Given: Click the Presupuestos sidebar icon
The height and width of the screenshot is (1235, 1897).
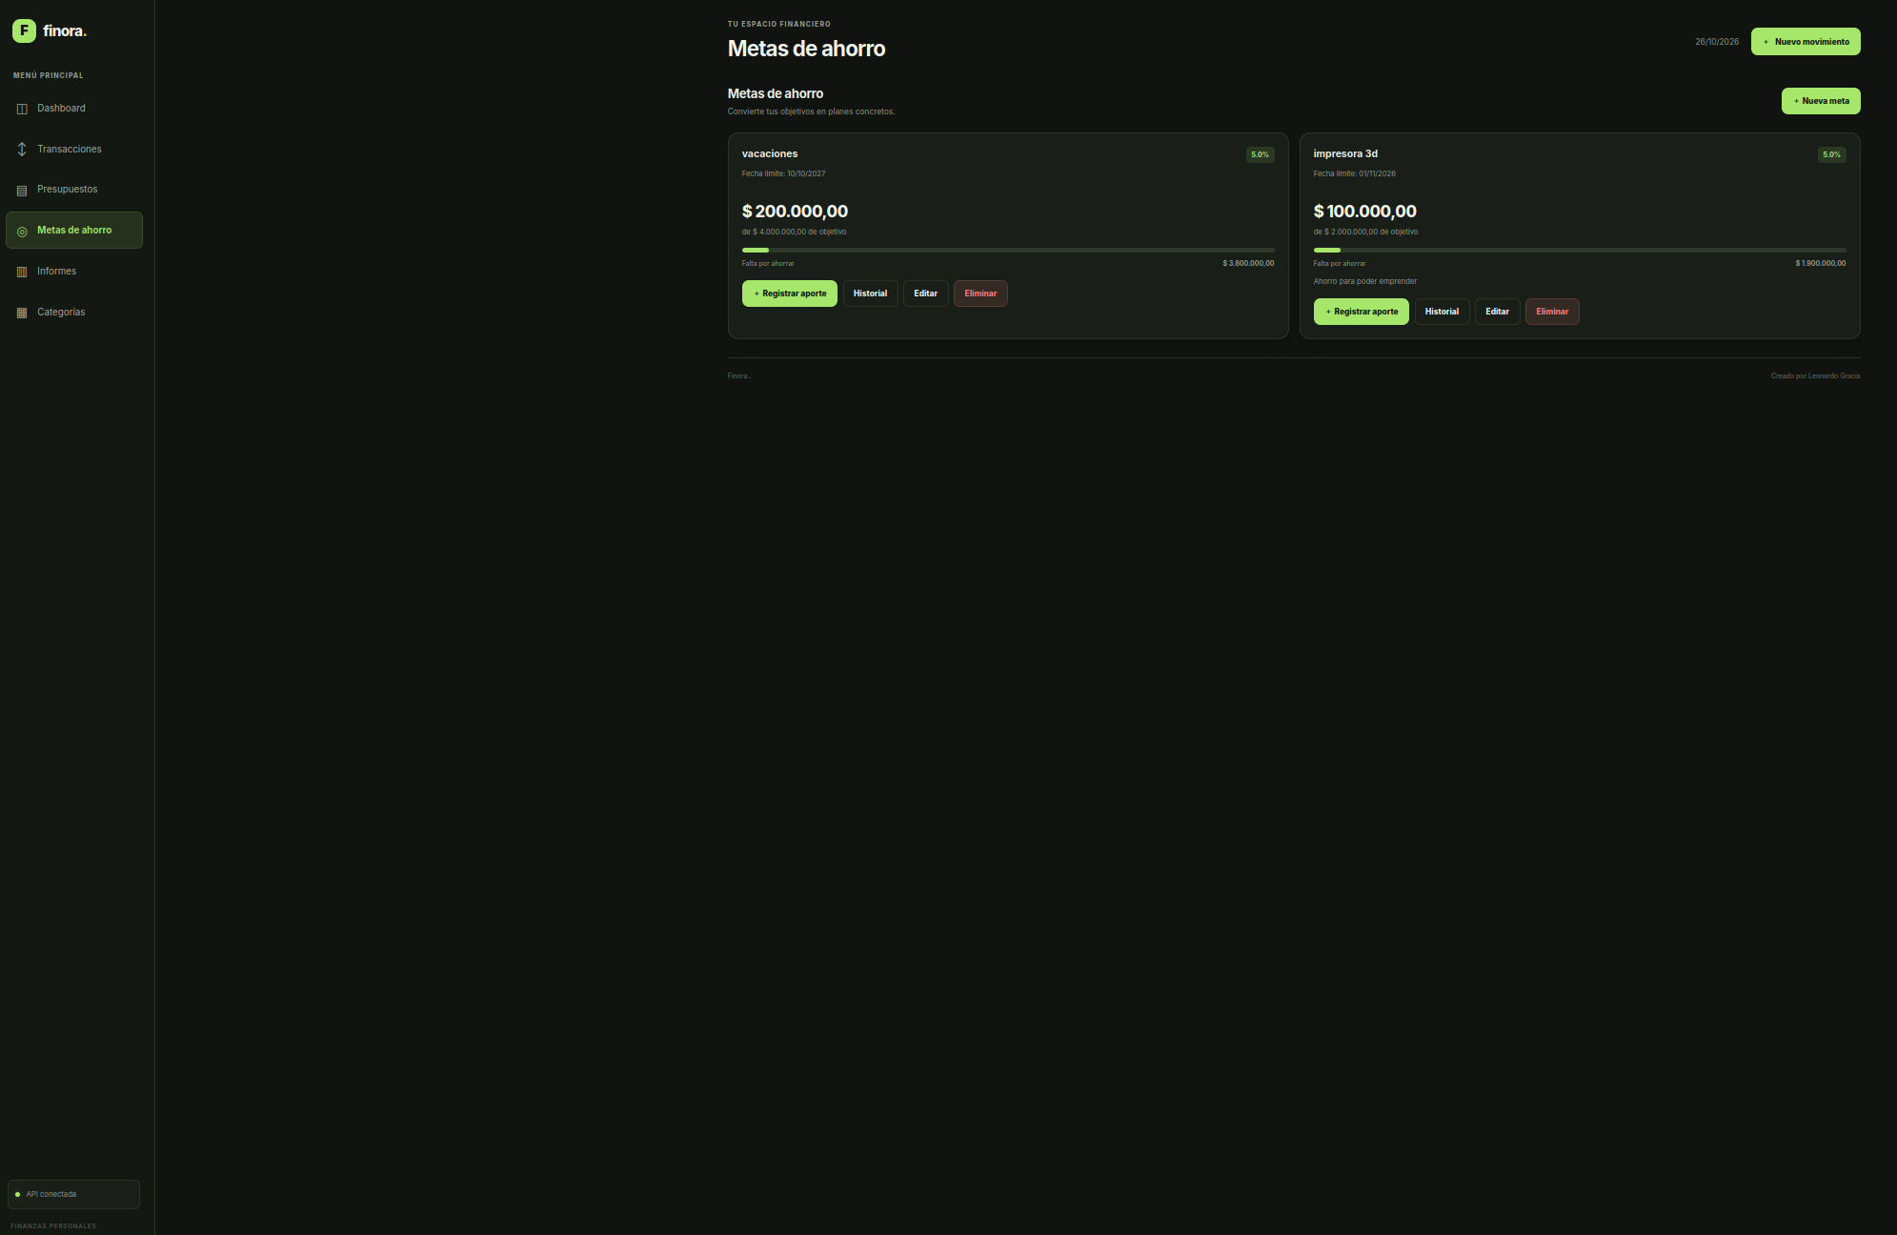Looking at the screenshot, I should [22, 191].
